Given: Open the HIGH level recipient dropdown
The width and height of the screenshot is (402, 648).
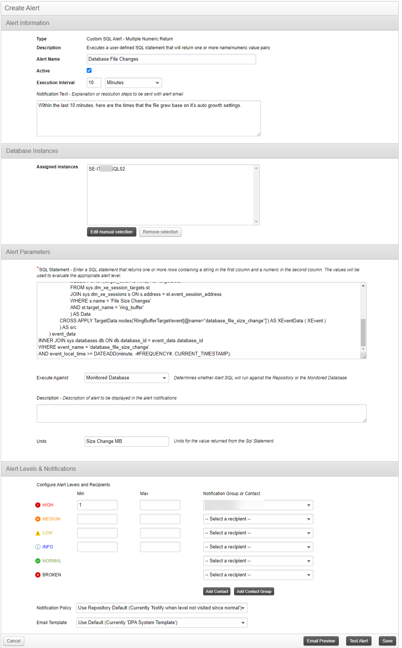Looking at the screenshot, I should pos(258,505).
